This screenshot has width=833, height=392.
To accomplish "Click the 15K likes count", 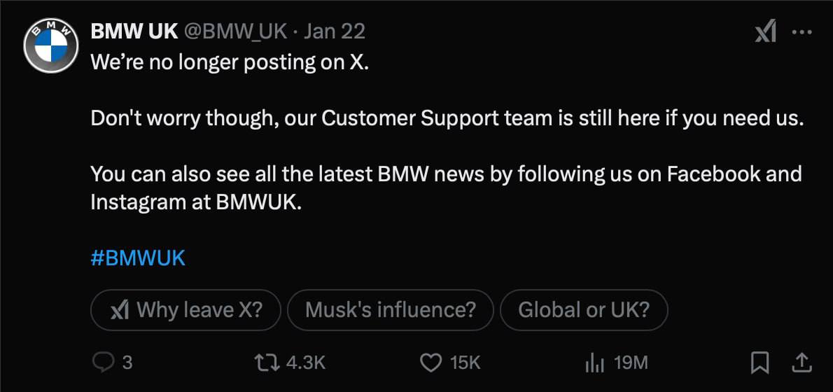I will tap(465, 363).
